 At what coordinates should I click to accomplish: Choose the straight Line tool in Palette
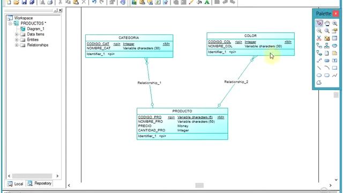click(x=319, y=68)
